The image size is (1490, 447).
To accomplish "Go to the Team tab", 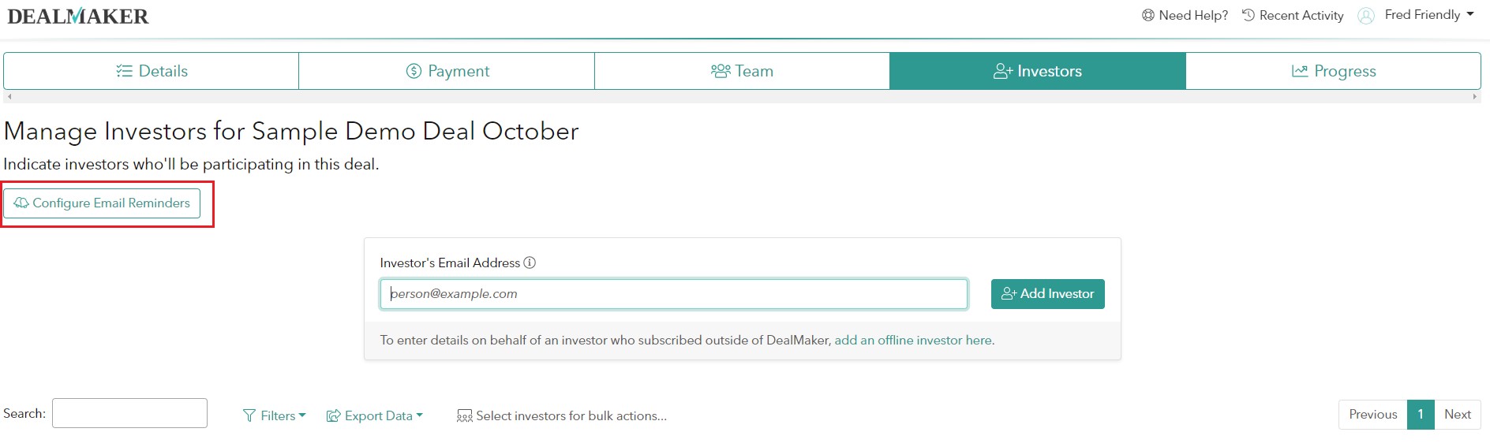I will 742,71.
